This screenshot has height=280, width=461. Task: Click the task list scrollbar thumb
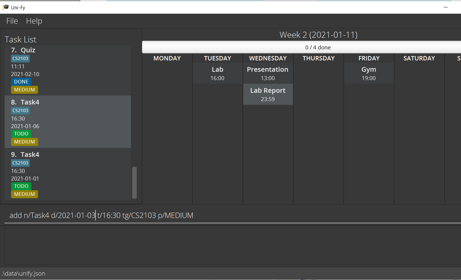click(x=134, y=183)
